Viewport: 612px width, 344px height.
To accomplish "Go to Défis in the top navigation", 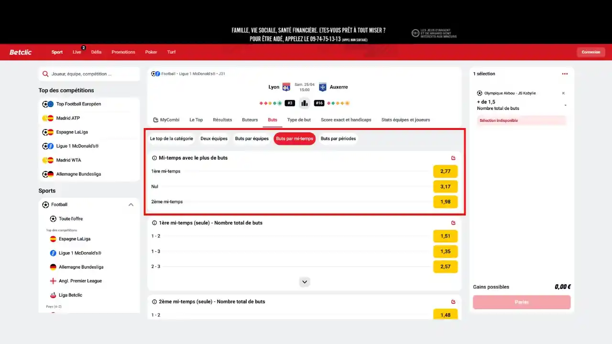I will 96,52.
